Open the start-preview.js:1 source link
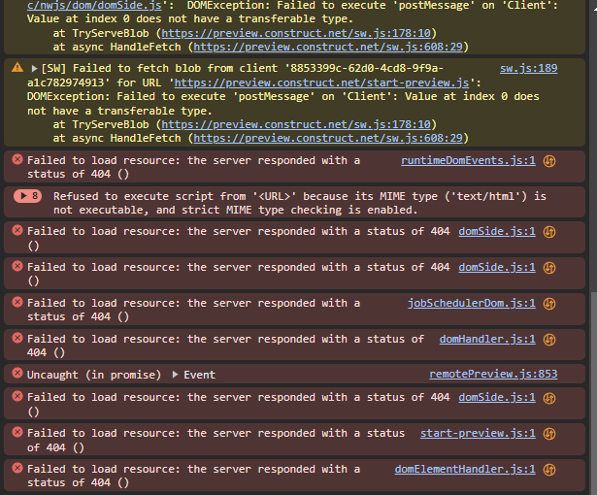This screenshot has height=495, width=597. pyautogui.click(x=478, y=433)
